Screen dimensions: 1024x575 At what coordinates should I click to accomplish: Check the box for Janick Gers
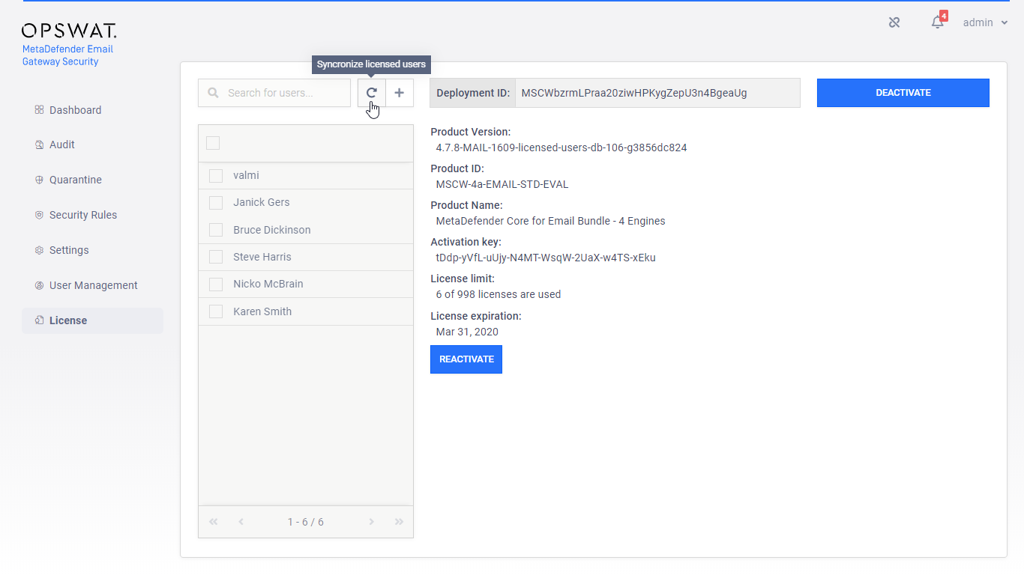(x=216, y=203)
